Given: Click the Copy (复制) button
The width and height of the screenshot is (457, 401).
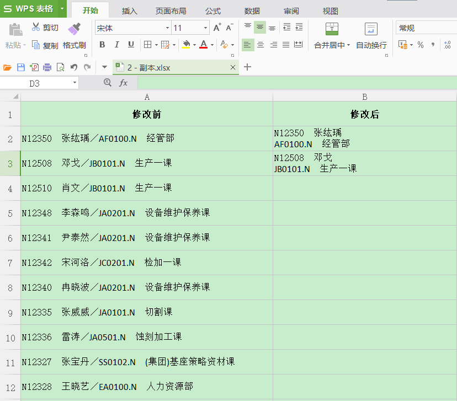Looking at the screenshot, I should 45,45.
